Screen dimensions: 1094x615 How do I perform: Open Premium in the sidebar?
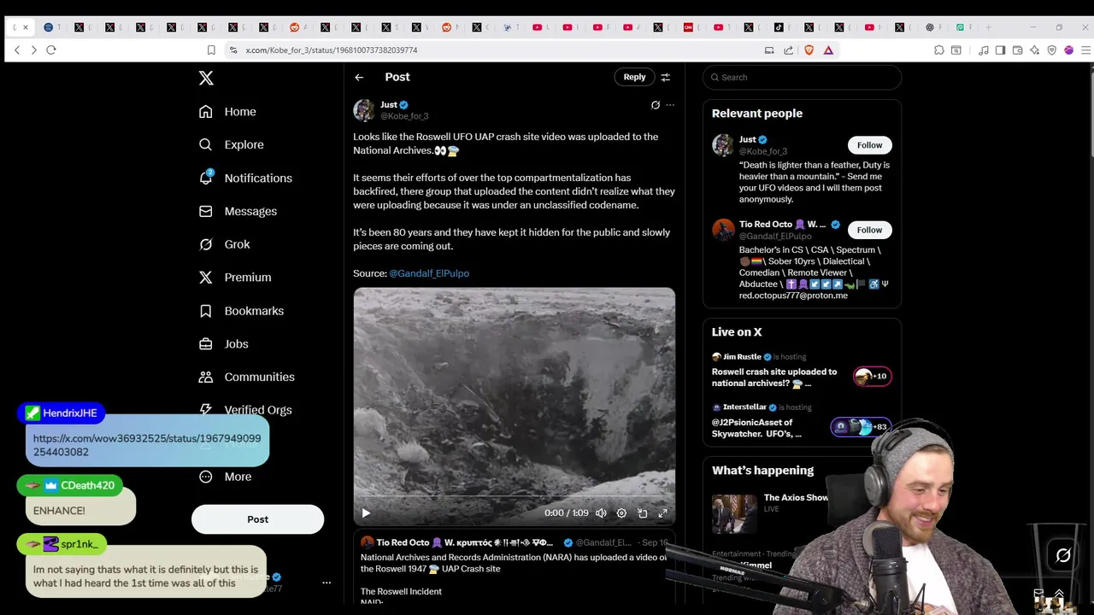point(235,278)
